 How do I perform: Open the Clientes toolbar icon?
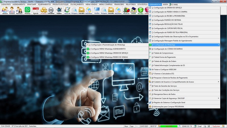pyautogui.click(x=5, y=11)
